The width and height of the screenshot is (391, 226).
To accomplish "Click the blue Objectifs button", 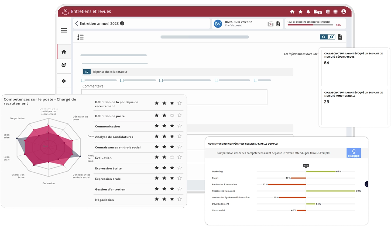I will 354,153.
